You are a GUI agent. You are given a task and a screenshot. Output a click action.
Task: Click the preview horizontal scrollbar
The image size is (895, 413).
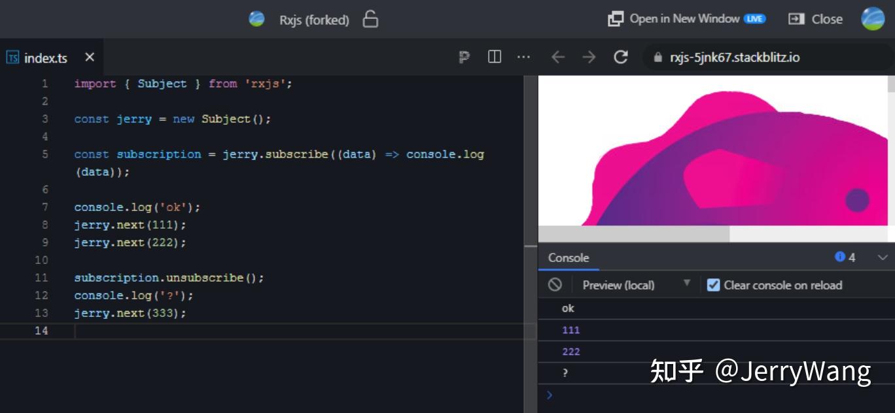[x=633, y=234]
